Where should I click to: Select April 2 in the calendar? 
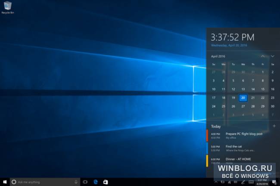click(x=273, y=72)
